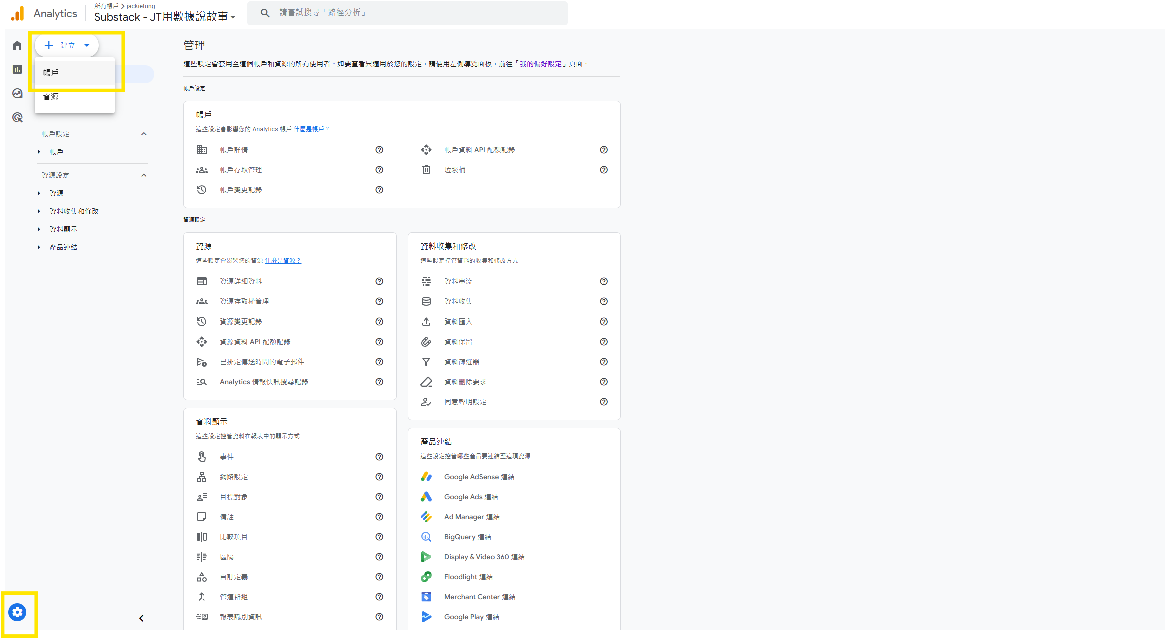1165x638 pixels.
Task: Collapse the 資源設定 sidebar section
Action: 144,175
